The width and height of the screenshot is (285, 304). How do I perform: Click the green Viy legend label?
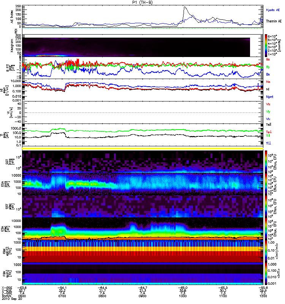point(268,112)
